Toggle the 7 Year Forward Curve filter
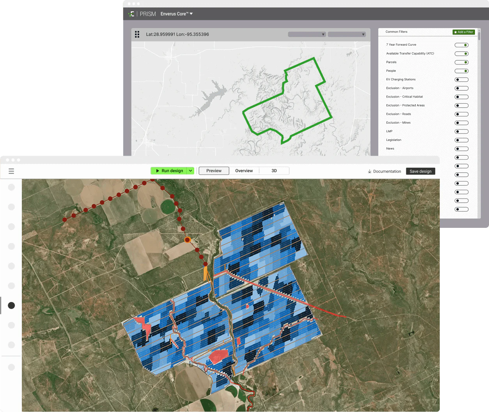The height and width of the screenshot is (412, 489). coord(461,45)
